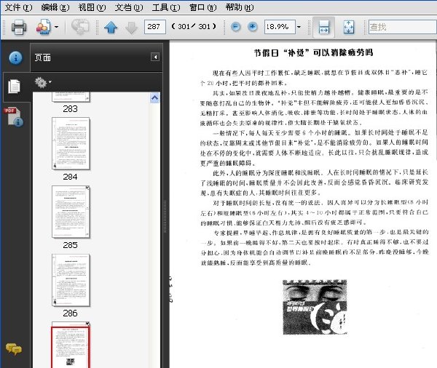437x368 pixels.
Task: Select page 286 thumbnail
Action: [x=71, y=280]
